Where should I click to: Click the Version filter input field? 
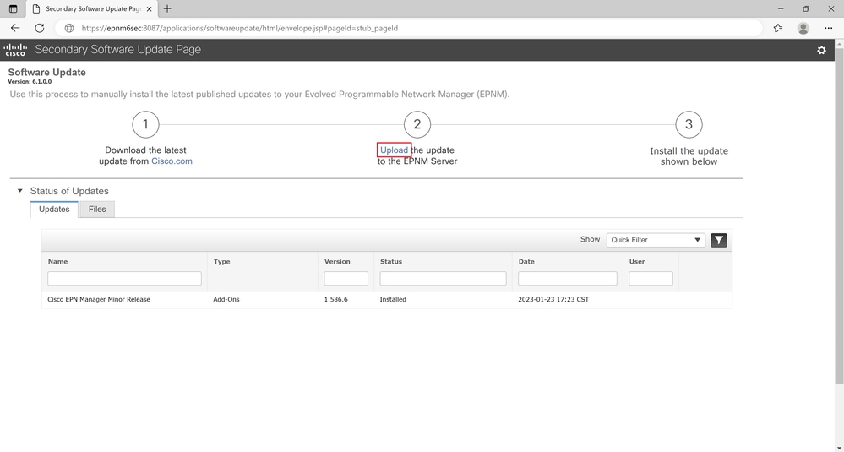pos(346,278)
